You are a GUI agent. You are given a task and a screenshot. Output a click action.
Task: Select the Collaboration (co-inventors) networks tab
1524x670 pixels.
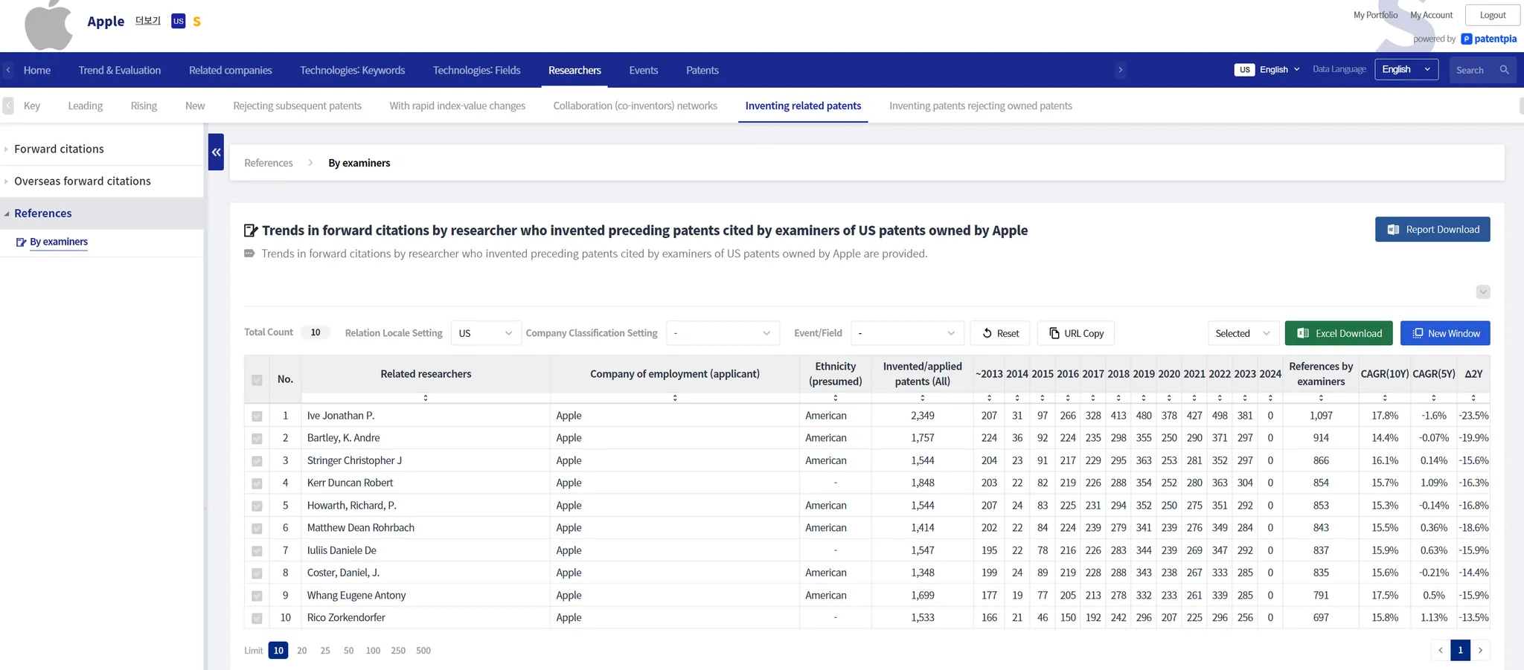point(635,106)
